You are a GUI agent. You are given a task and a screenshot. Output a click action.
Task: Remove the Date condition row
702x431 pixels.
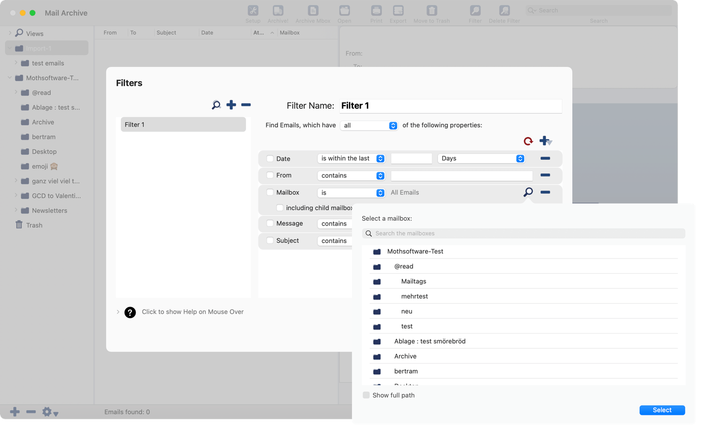tap(545, 158)
